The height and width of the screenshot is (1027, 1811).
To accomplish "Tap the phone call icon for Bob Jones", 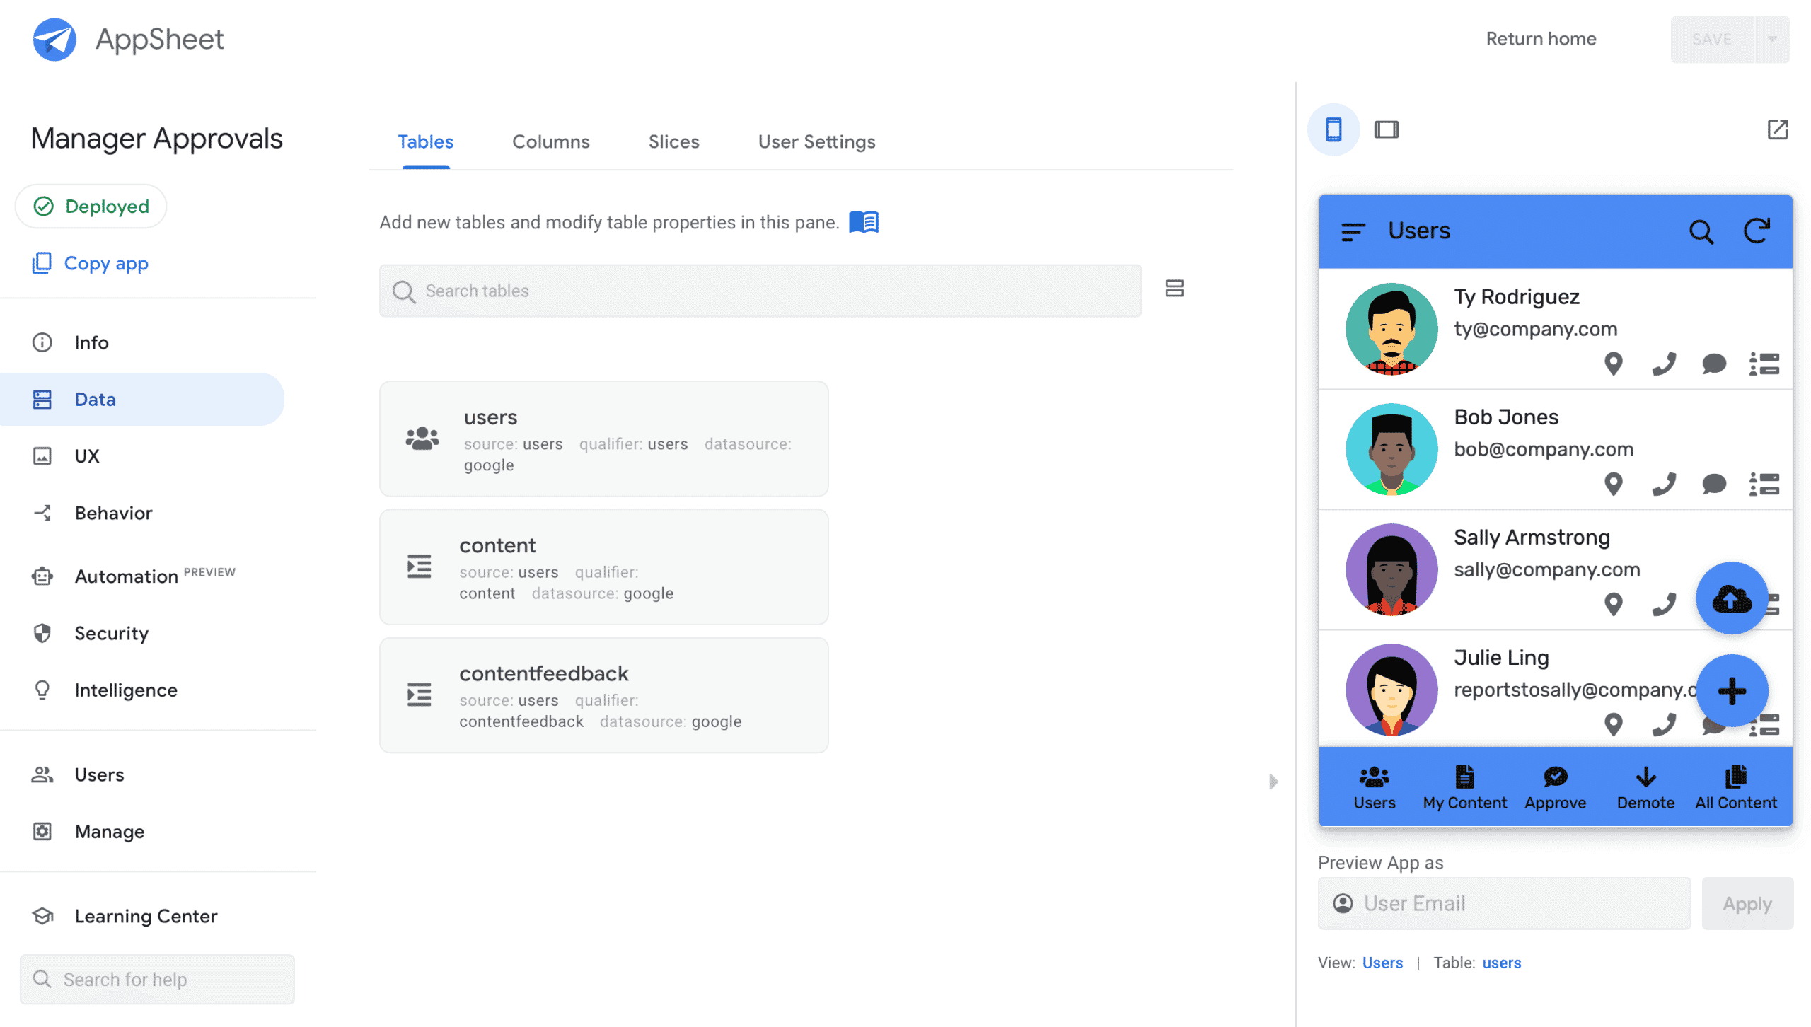I will point(1664,485).
